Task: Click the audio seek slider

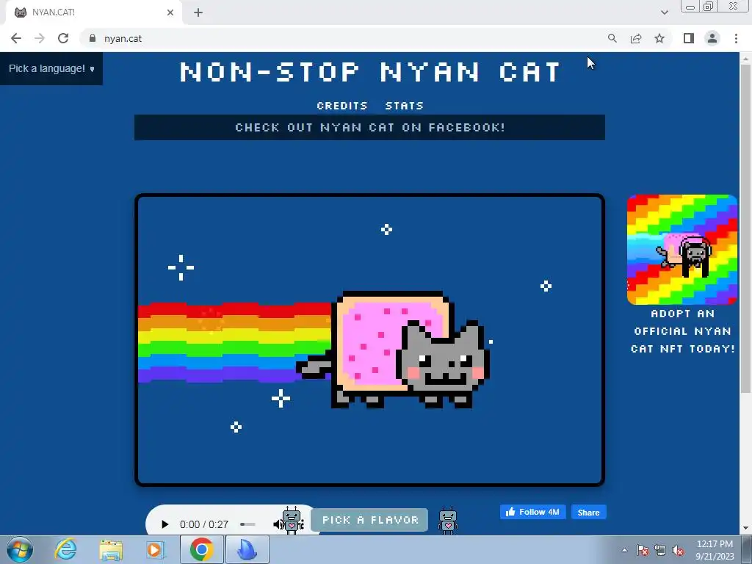Action: click(x=248, y=524)
